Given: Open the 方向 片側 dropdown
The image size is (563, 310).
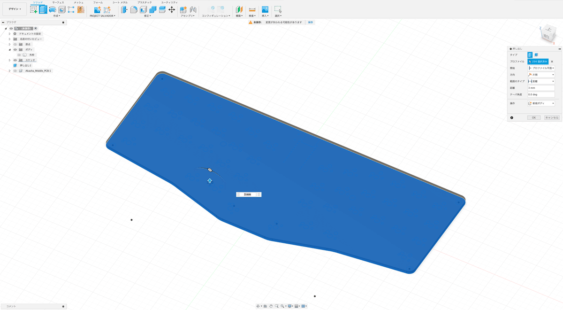Looking at the screenshot, I should (x=541, y=75).
